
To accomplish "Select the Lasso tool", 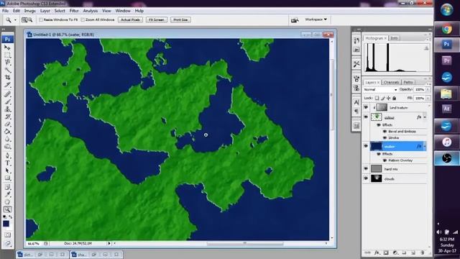I will (7, 63).
